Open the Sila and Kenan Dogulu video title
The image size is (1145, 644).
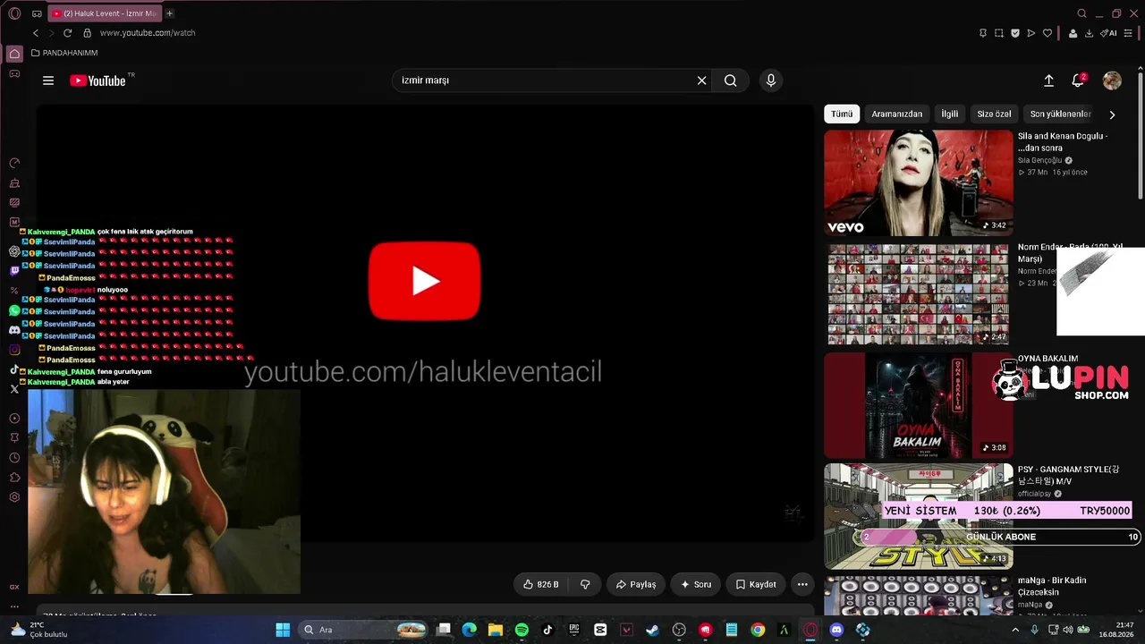coord(1063,142)
